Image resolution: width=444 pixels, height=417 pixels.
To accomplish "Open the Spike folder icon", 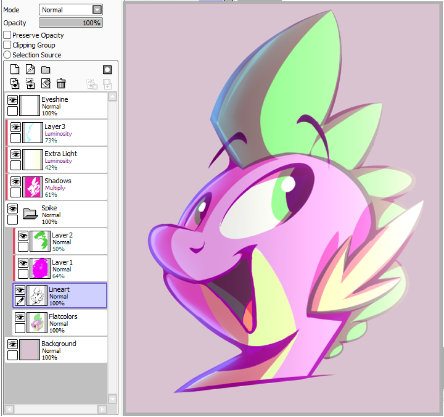I will [30, 213].
